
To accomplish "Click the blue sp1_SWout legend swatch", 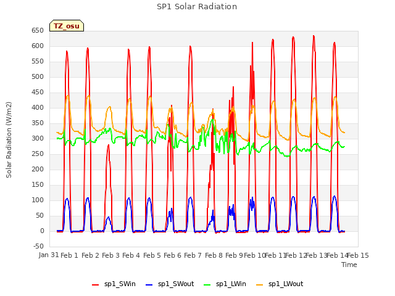I will [149, 285].
